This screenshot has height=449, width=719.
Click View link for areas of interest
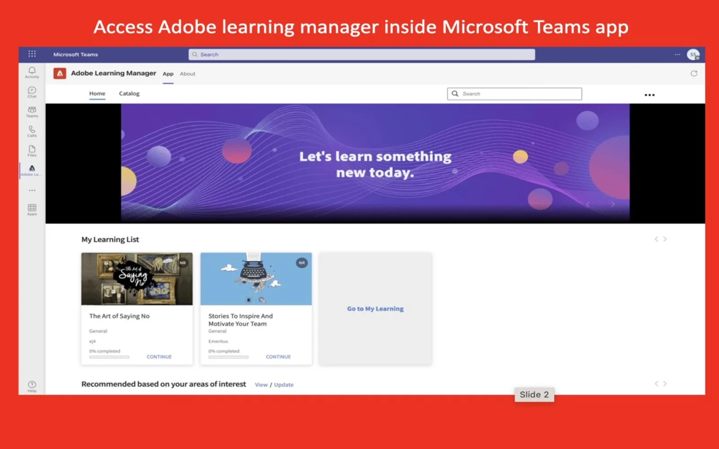[x=261, y=385]
